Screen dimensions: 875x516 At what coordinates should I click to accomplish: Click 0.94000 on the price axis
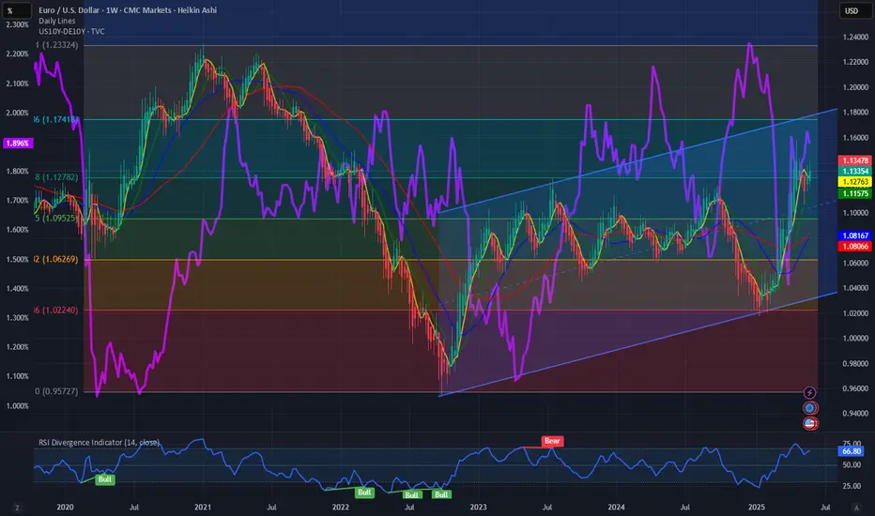click(x=855, y=414)
